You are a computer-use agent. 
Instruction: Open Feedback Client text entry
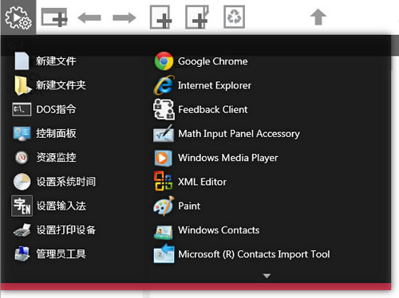click(213, 109)
